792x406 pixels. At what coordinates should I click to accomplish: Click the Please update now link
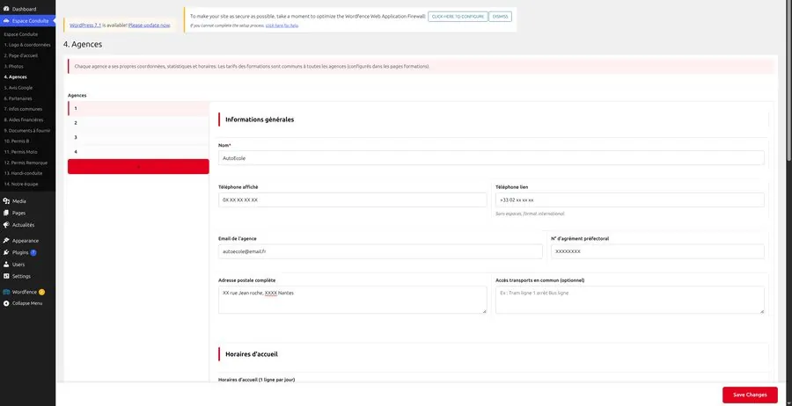[x=149, y=25]
